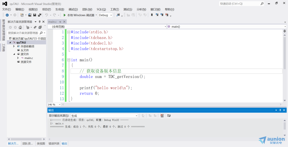288x147 pixels.
Task: Pin the output panel
Action: [280, 110]
